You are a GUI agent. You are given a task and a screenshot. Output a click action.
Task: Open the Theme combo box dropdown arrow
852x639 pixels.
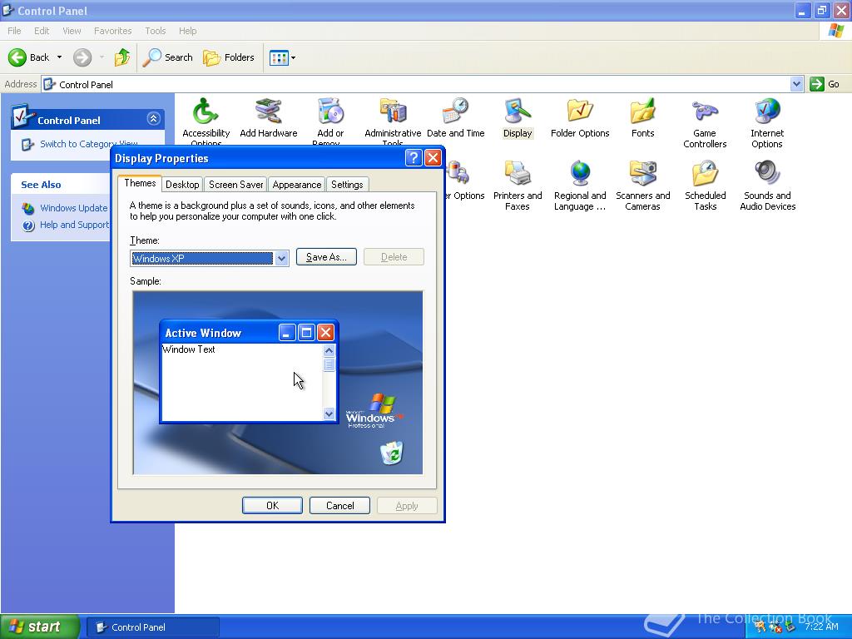coord(281,258)
